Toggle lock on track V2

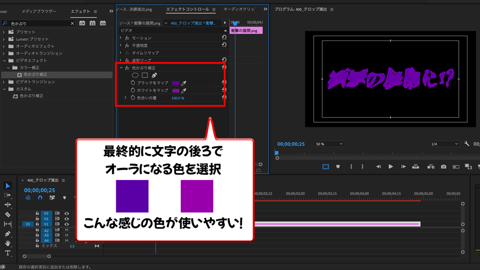37,219
